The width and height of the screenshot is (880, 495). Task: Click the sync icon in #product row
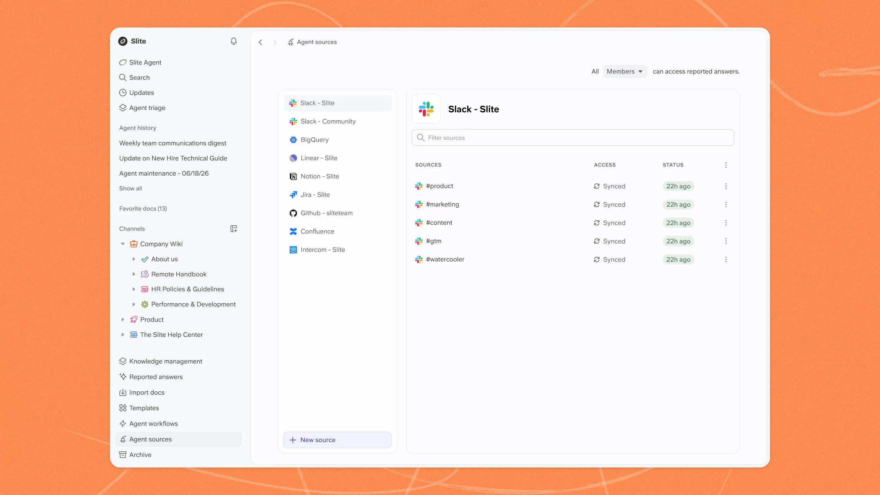click(x=597, y=186)
